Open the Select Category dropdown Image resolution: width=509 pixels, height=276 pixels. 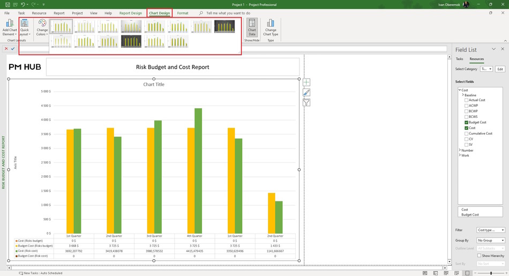click(x=486, y=69)
